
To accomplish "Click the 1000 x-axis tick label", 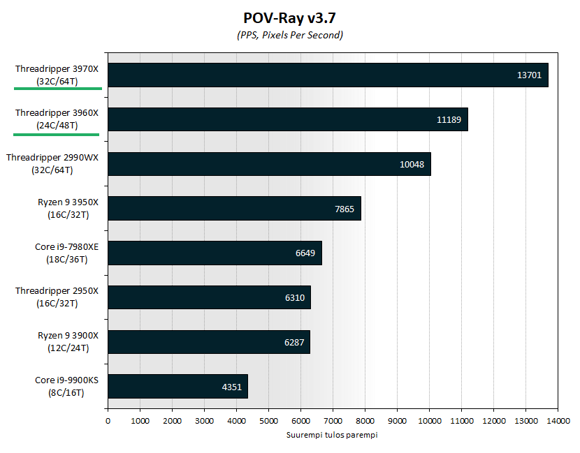I will tap(140, 421).
